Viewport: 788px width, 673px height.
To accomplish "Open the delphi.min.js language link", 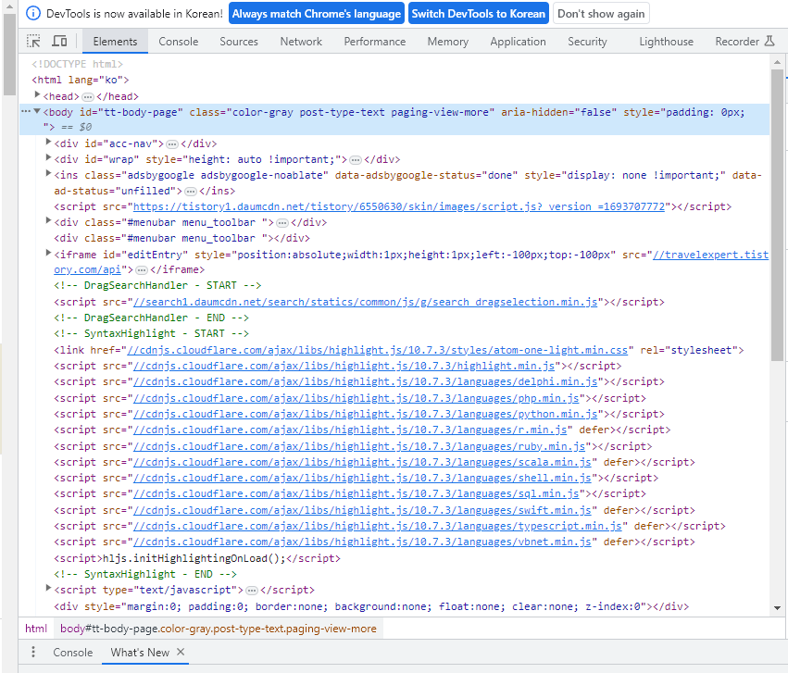I will pos(366,381).
